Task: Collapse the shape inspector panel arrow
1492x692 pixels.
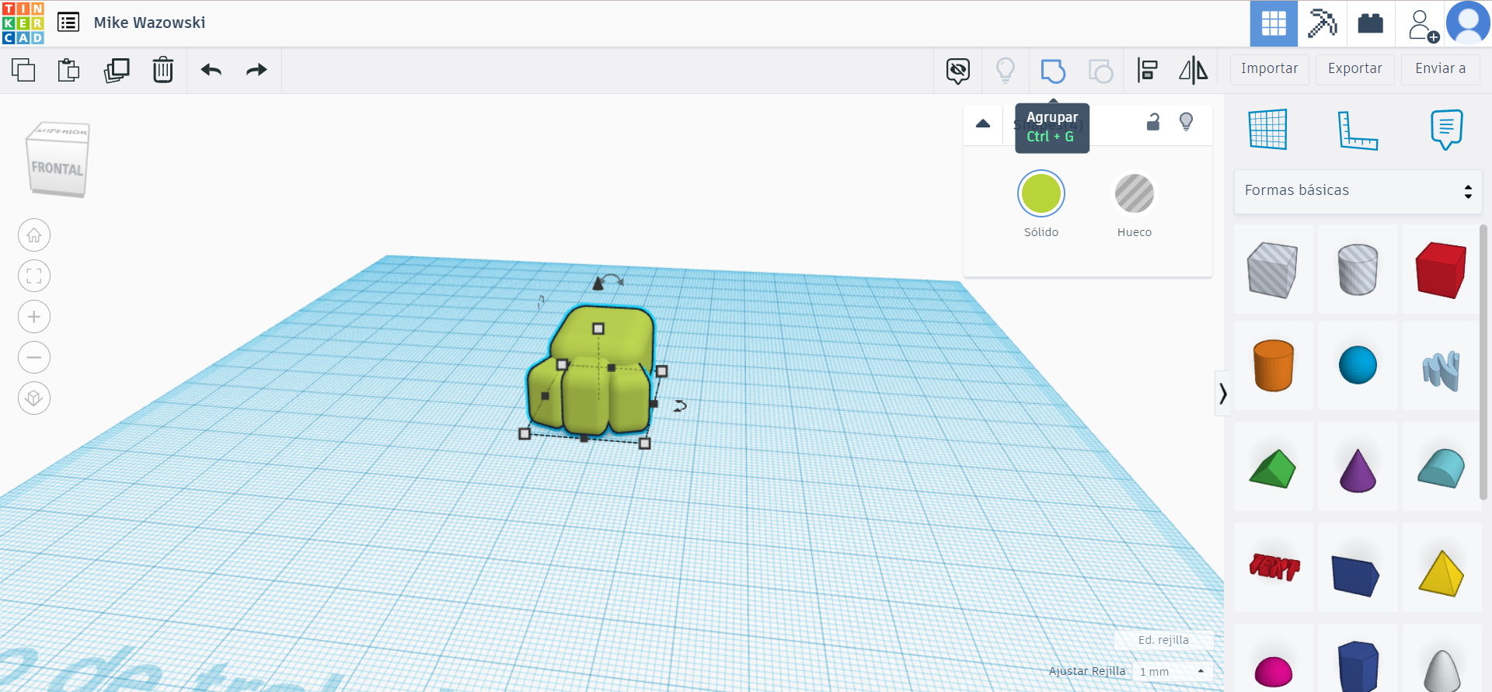Action: (x=983, y=123)
